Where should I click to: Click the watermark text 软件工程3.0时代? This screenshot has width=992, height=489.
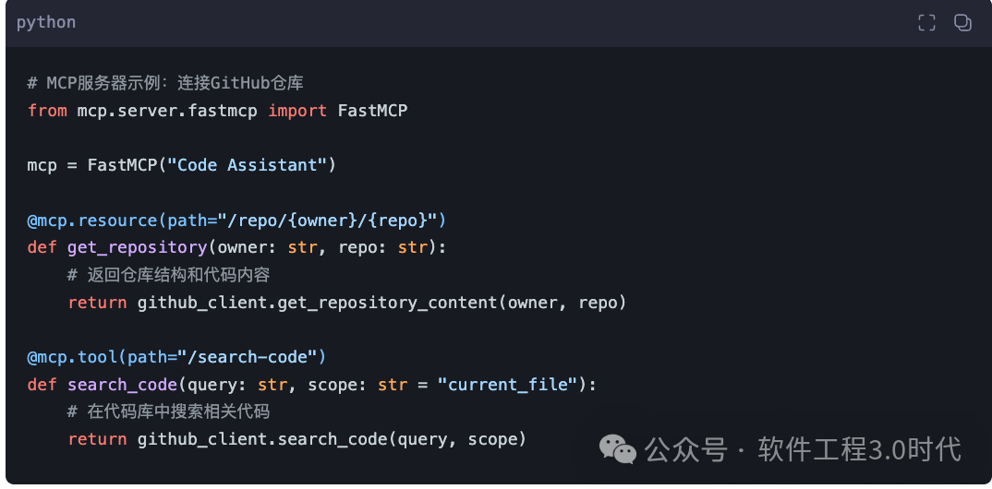pos(859,449)
